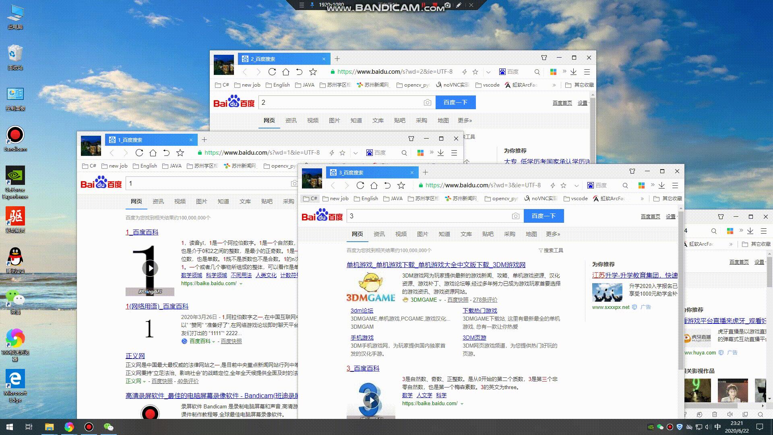The height and width of the screenshot is (435, 773).
Task: Expand 3DMGAME source dropdown arrow
Action: pos(440,300)
